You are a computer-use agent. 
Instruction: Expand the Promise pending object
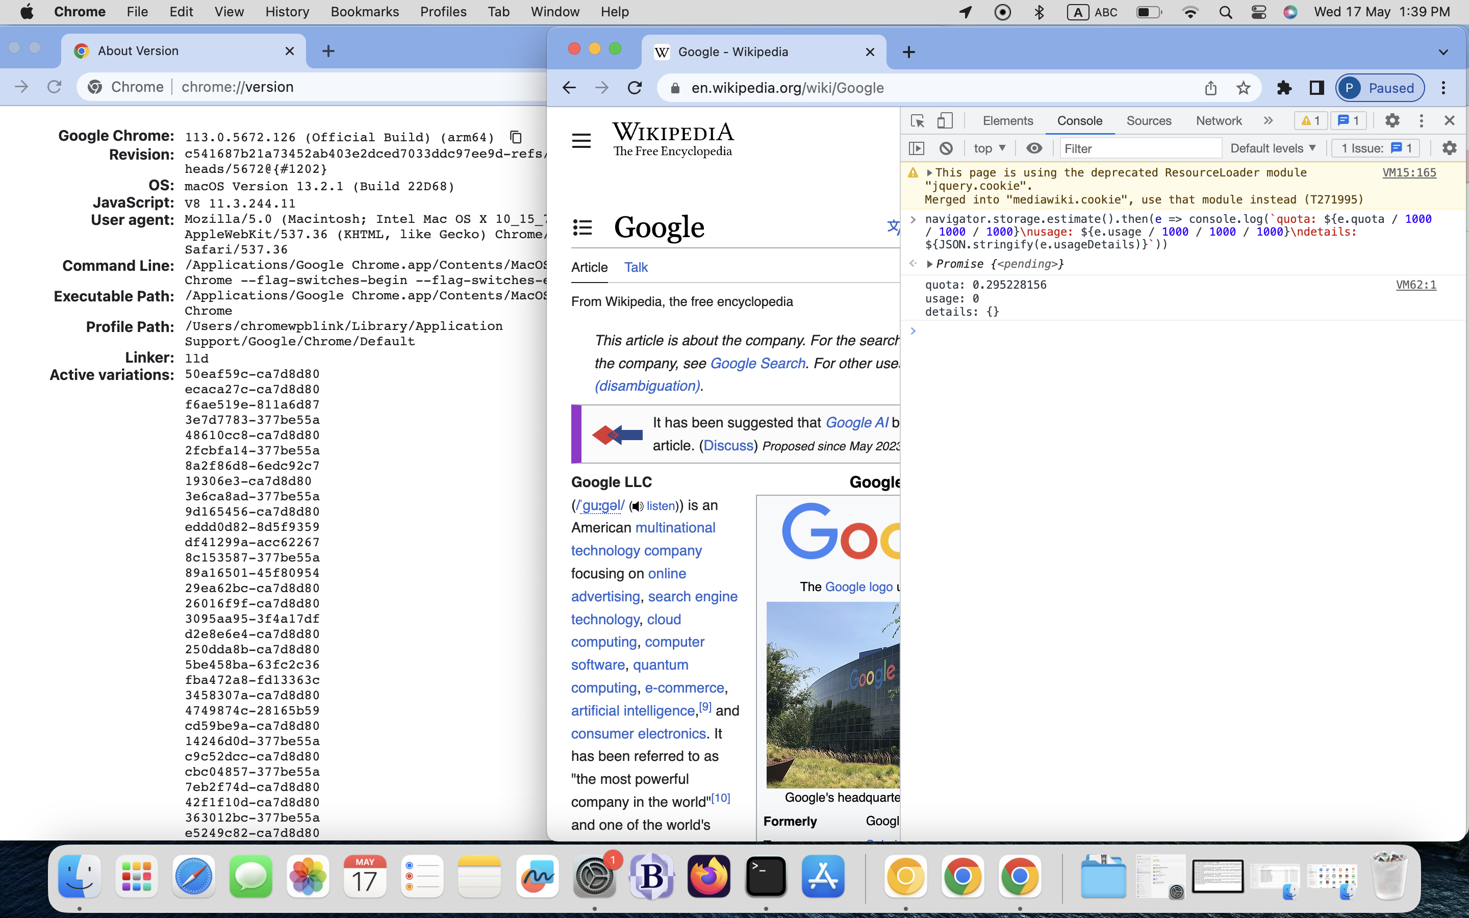click(929, 264)
